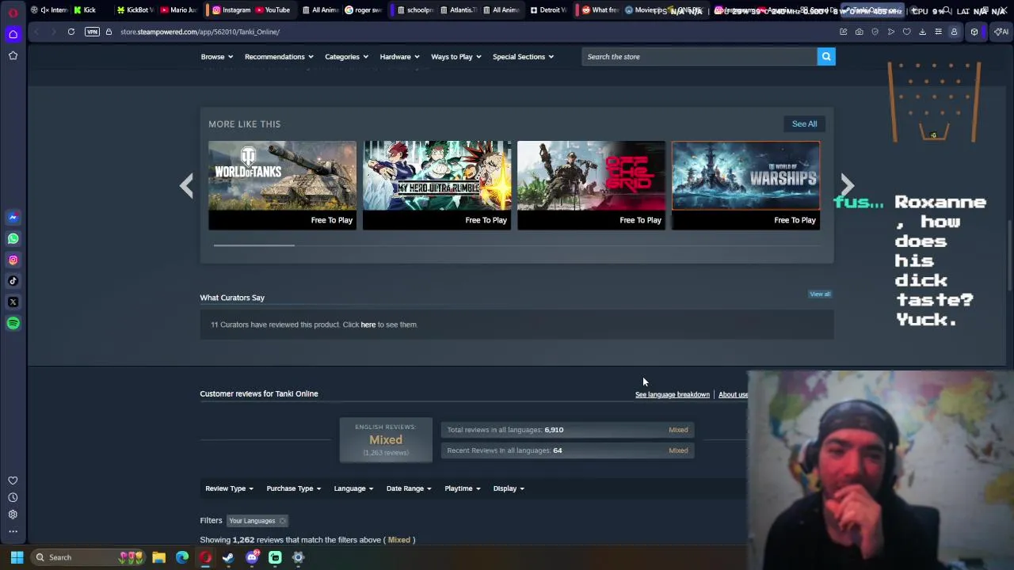1014x570 pixels.
Task: Switch to the YouTube browser tab
Action: coord(273,10)
